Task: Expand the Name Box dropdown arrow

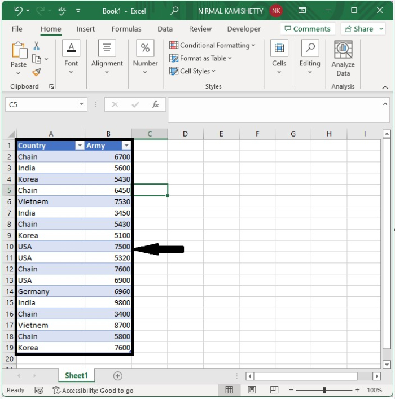Action: (x=81, y=104)
